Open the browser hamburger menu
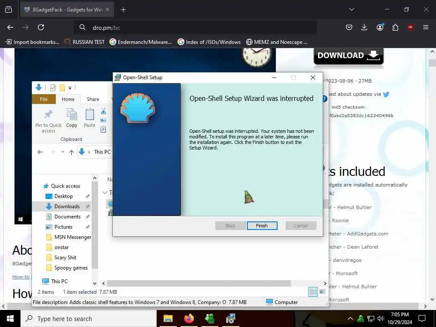This screenshot has height=327, width=436. pos(426,27)
